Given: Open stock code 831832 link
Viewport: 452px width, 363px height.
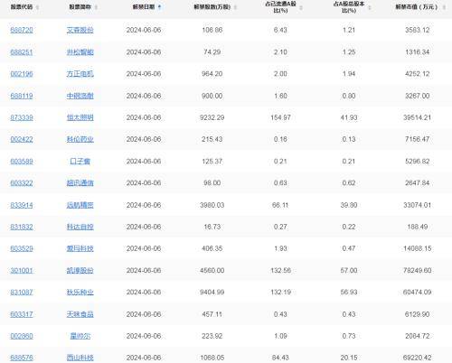Looking at the screenshot, I should point(22,227).
